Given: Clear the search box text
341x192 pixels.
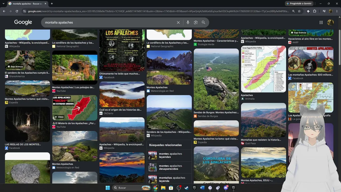Looking at the screenshot, I should (x=178, y=22).
